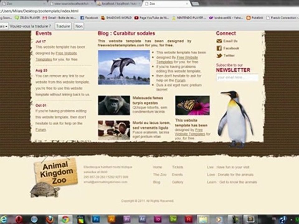Open the Forum link in the blog bullet list
Screen dimensions: 299x224
click(180, 80)
